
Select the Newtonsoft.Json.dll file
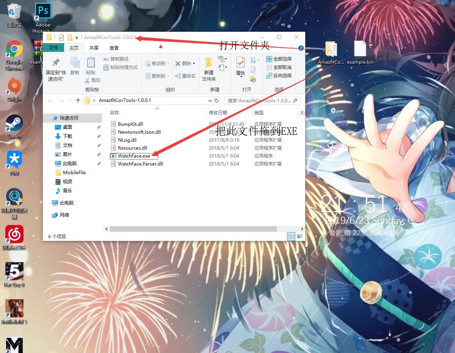(135, 132)
